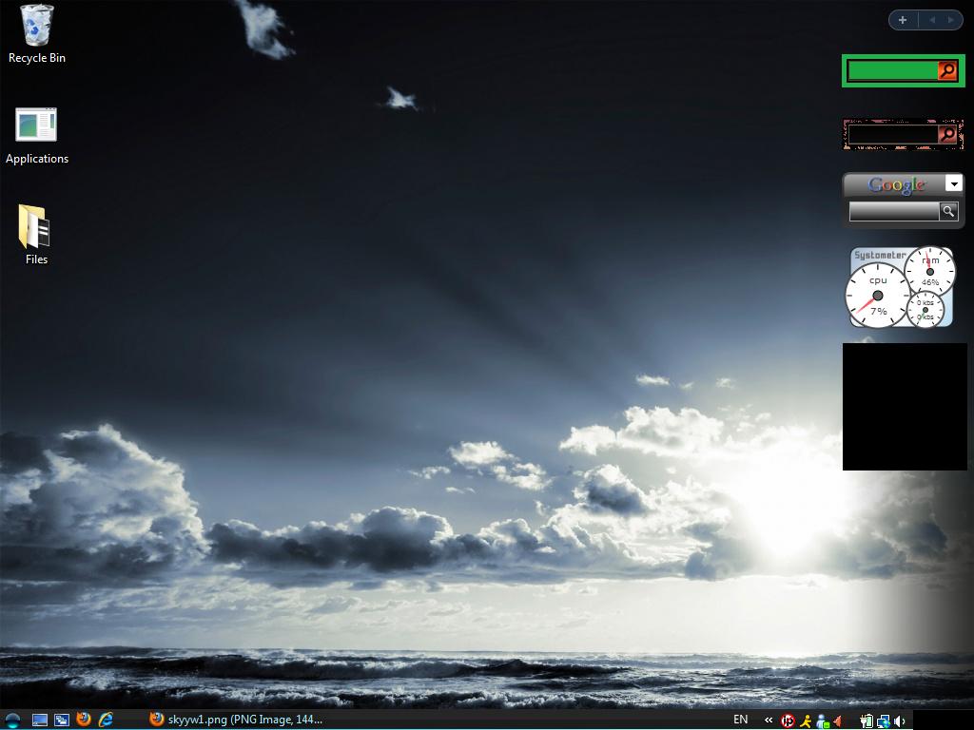Click the Systometer ram gauge
This screenshot has height=730, width=974.
pos(930,271)
